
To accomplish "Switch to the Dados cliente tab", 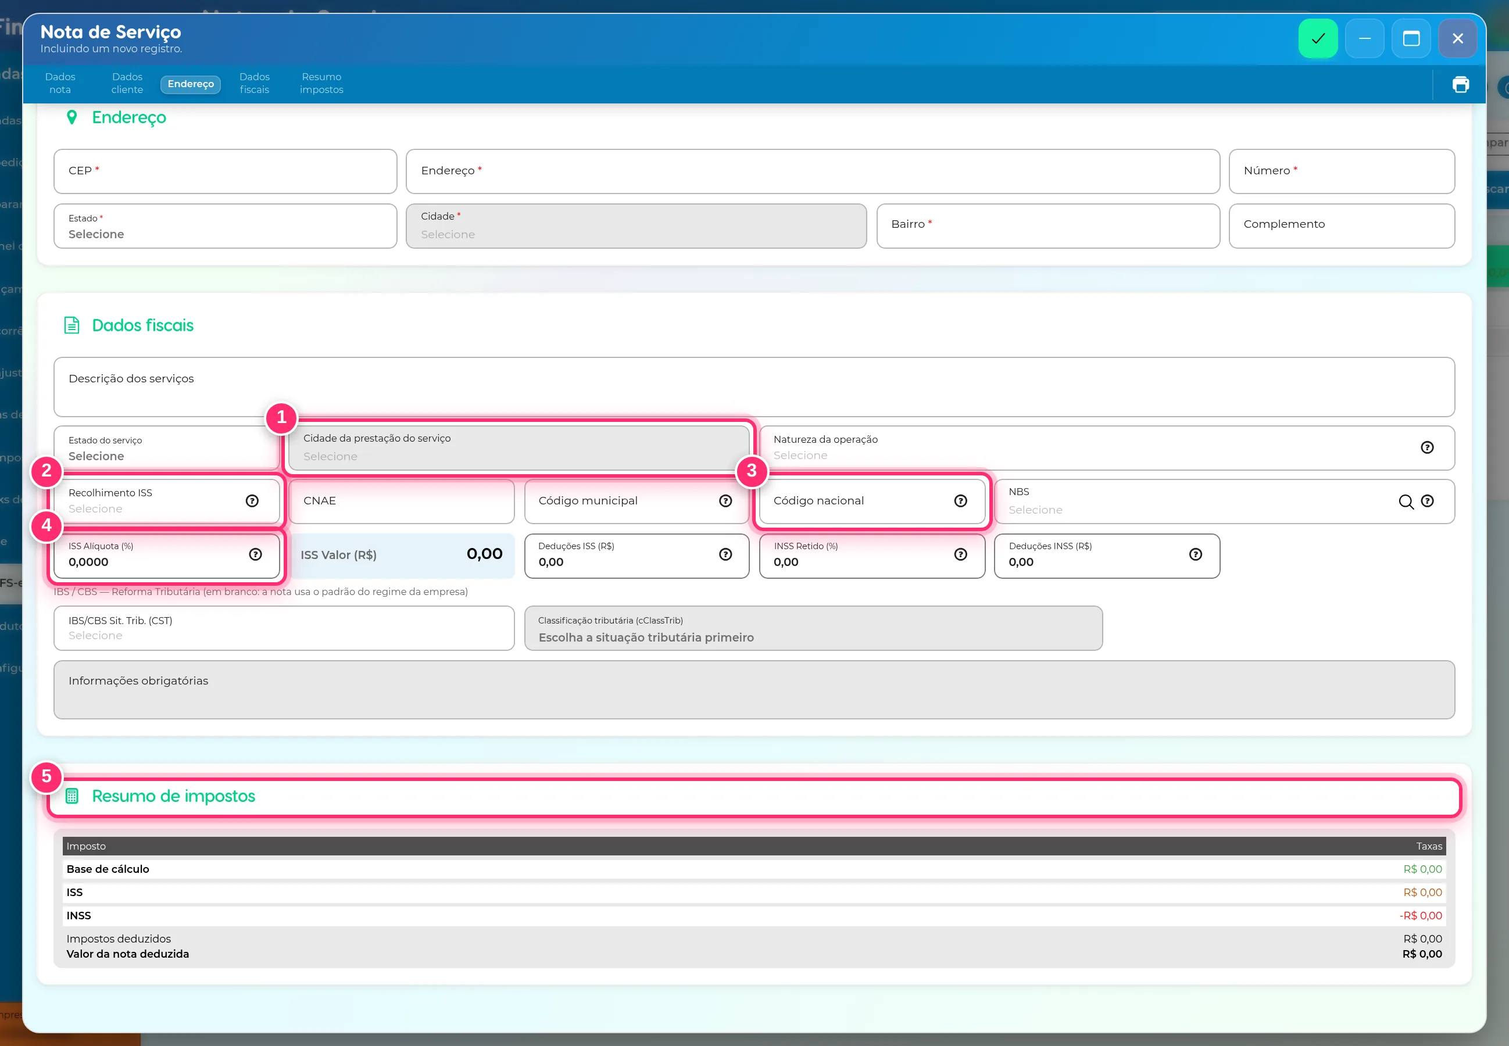I will (127, 84).
